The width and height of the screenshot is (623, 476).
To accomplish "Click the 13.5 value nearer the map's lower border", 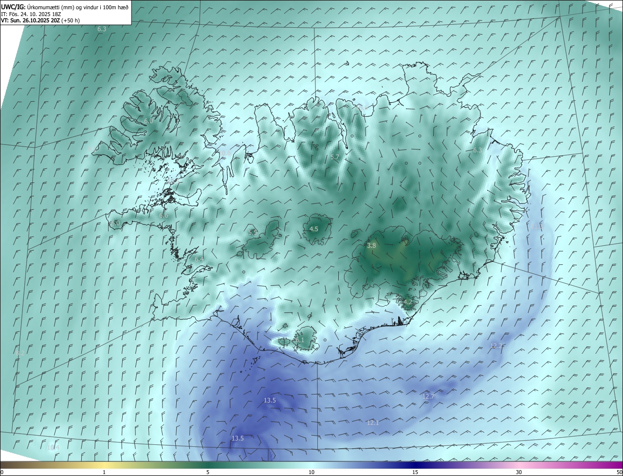I will click(x=237, y=438).
